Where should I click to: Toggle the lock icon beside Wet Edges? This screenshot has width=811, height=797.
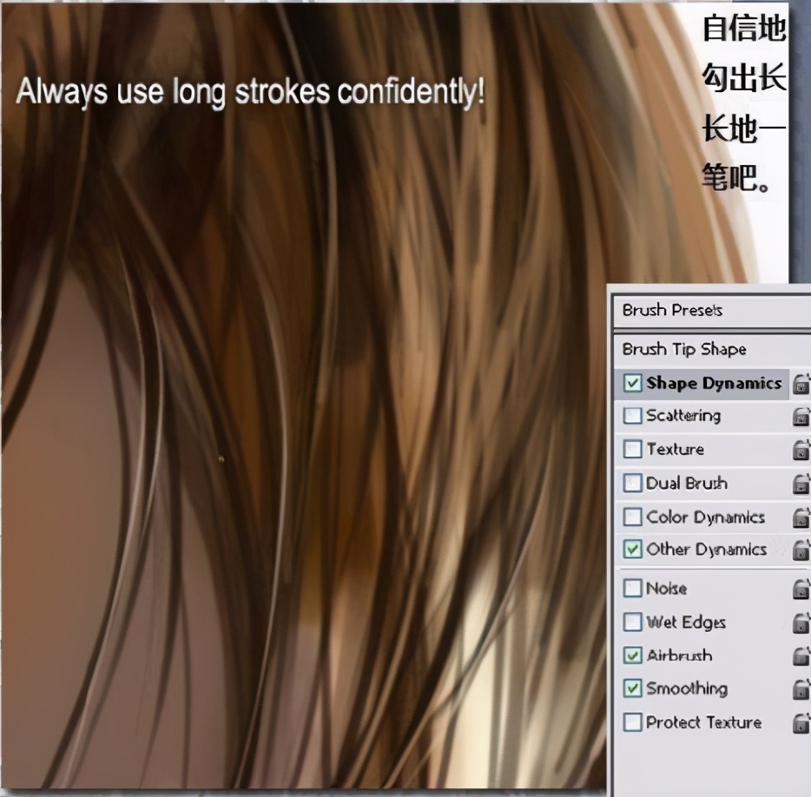pyautogui.click(x=801, y=622)
